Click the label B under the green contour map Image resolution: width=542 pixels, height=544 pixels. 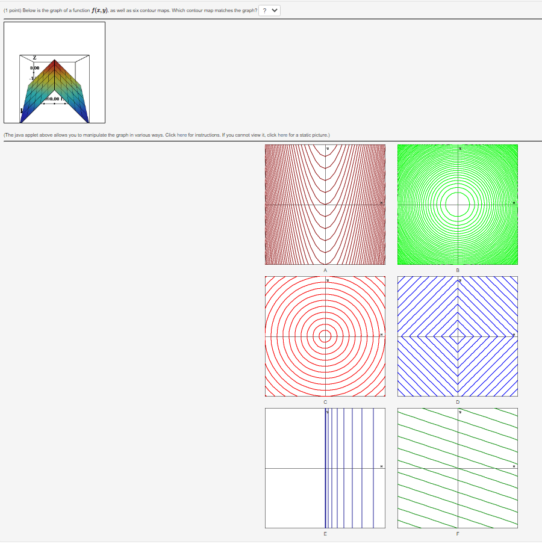tap(458, 270)
